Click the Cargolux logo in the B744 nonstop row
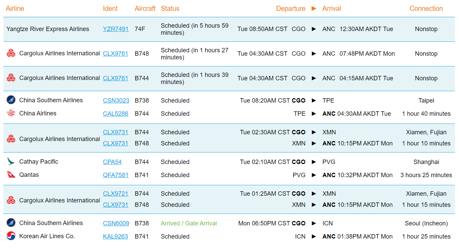 11,78
